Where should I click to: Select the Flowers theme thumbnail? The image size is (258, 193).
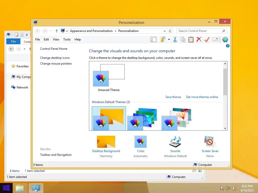point(177,119)
